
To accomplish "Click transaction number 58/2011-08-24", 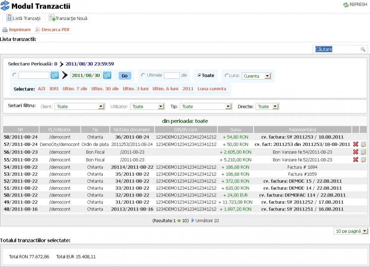I will tap(21, 137).
